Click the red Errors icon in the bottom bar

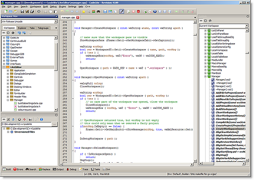click(x=15, y=169)
